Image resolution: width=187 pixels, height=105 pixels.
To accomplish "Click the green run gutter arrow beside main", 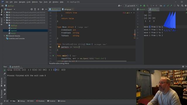I will pos(53,56).
